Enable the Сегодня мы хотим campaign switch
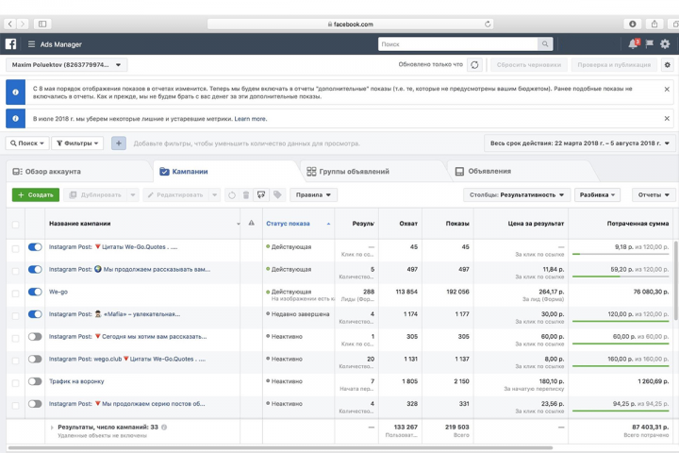This screenshot has height=453, width=679. pos(35,336)
